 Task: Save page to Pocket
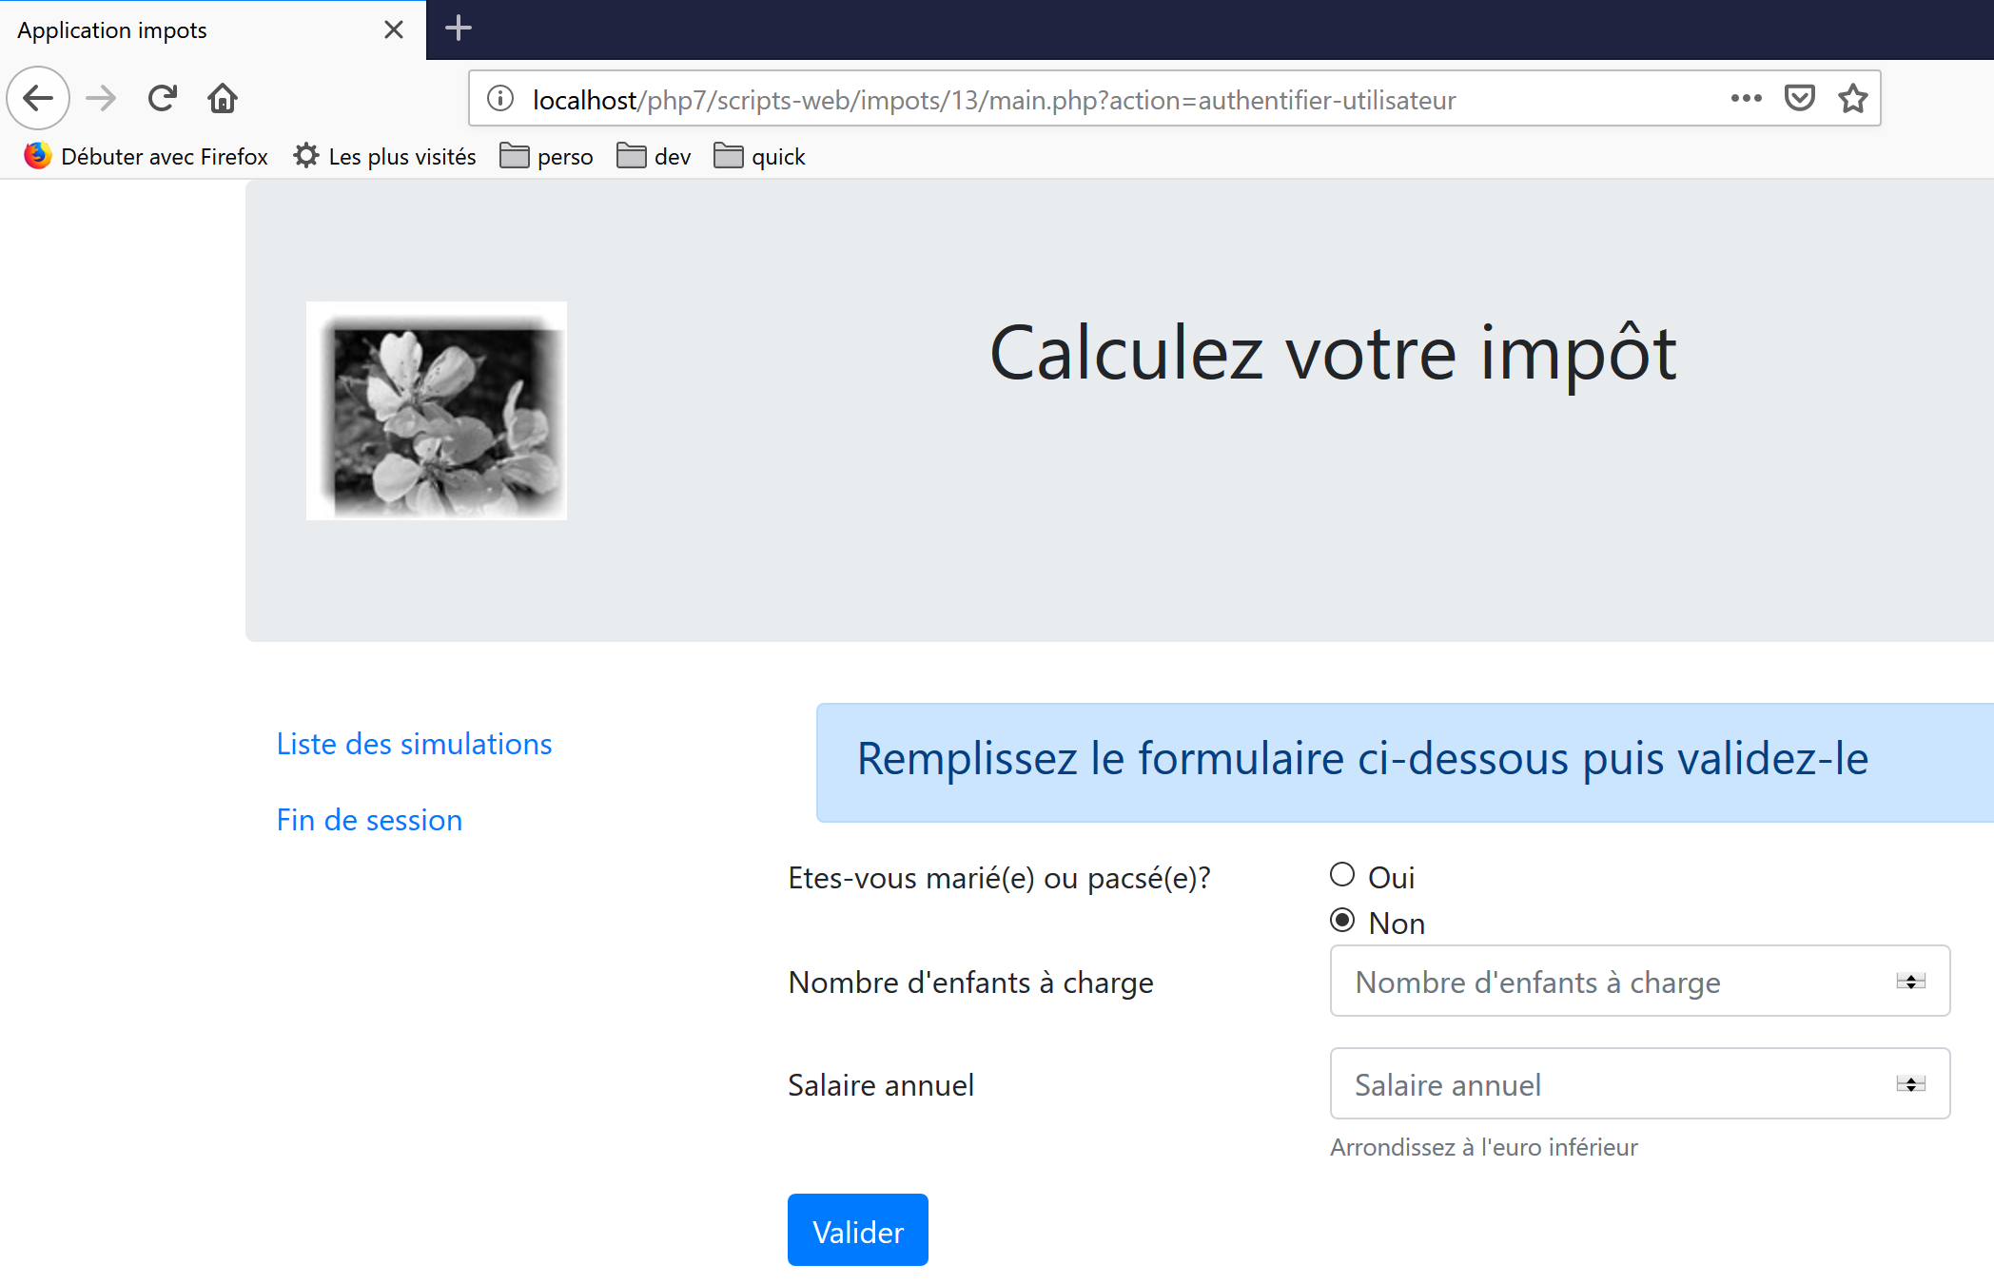click(1799, 98)
